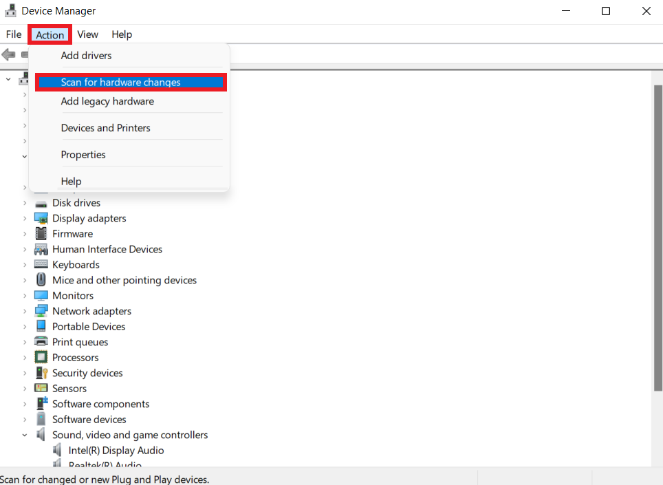This screenshot has width=663, height=485.
Task: Click the Processors icon
Action: [x=41, y=357]
